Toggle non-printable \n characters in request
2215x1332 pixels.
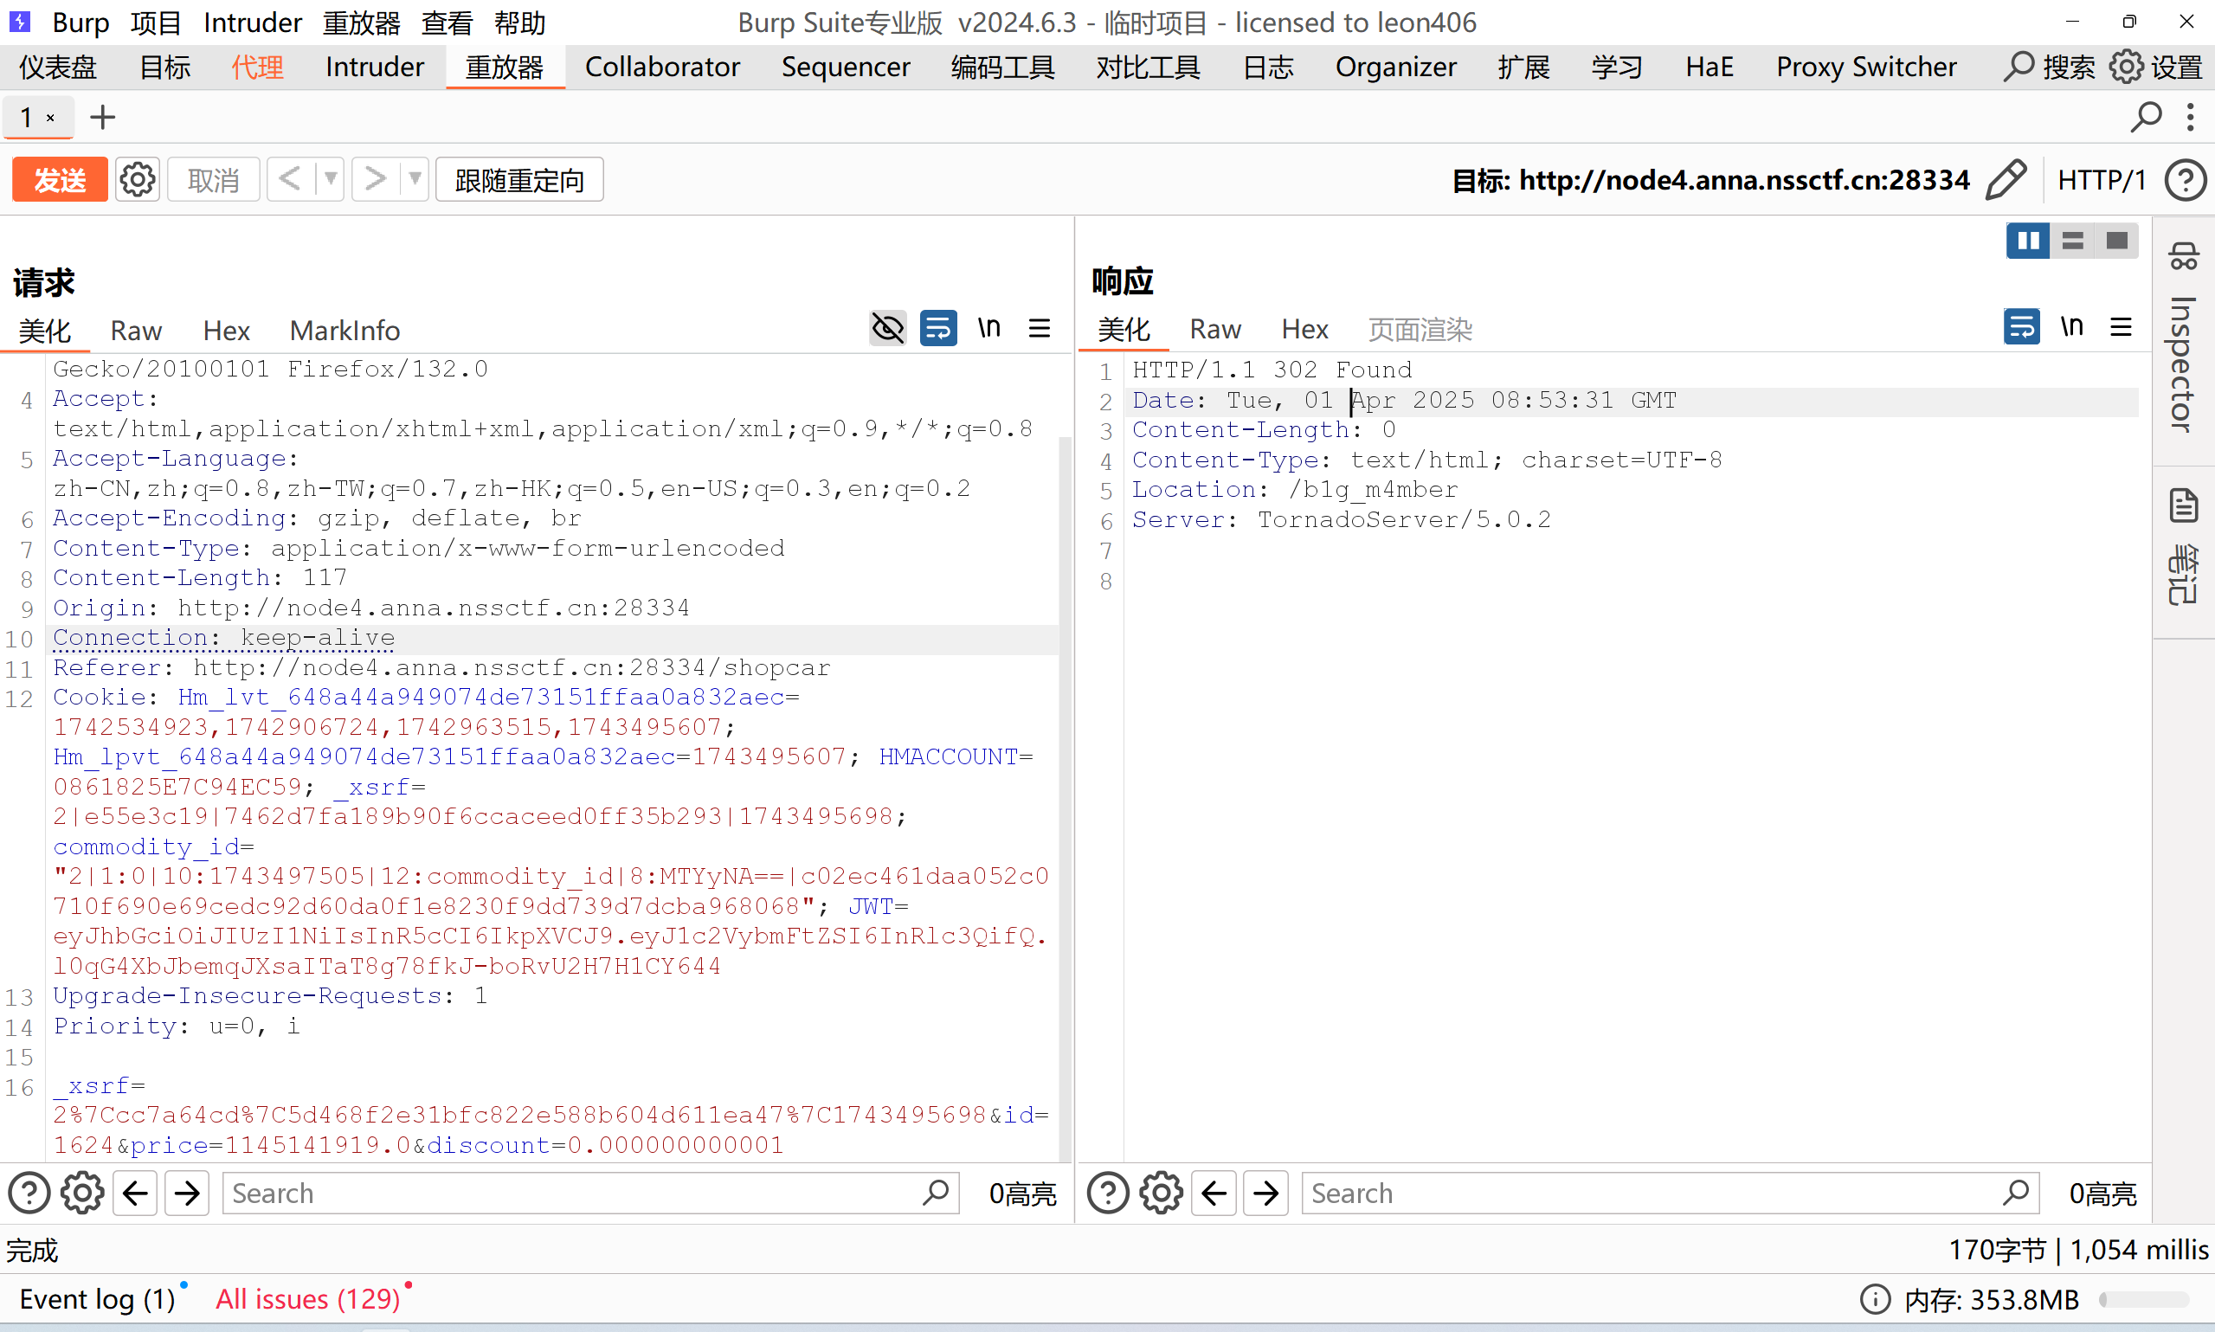tap(989, 330)
